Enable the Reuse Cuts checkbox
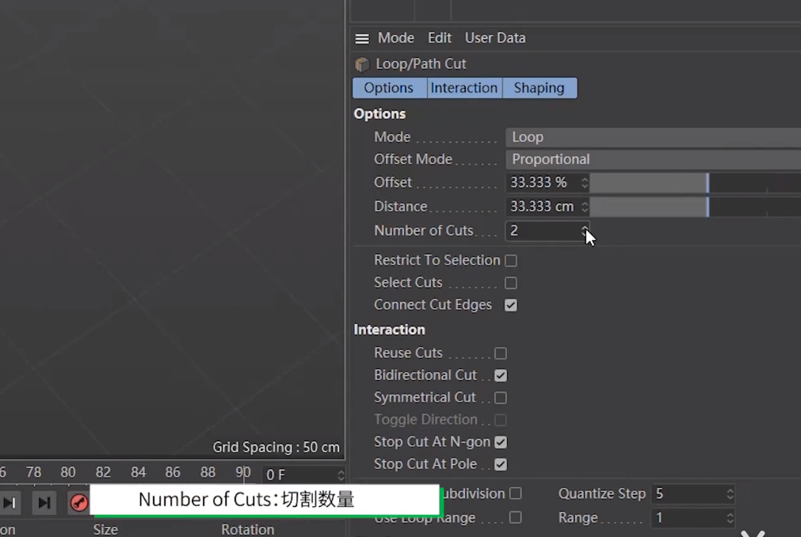Viewport: 801px width, 537px height. click(501, 353)
